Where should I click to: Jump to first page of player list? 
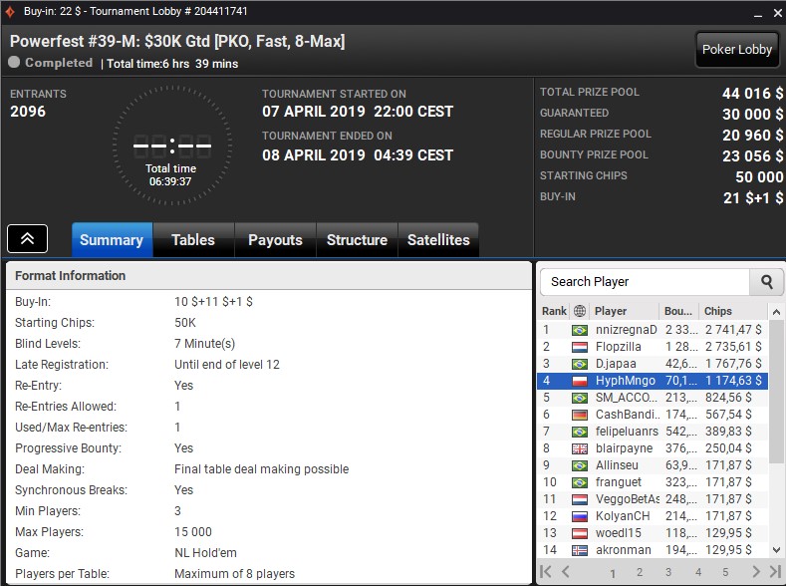[546, 572]
